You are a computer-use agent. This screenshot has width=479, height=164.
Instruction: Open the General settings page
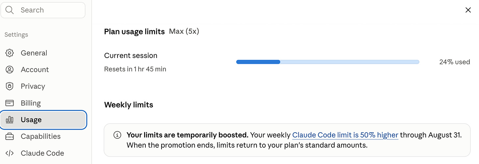pyautogui.click(x=43, y=53)
